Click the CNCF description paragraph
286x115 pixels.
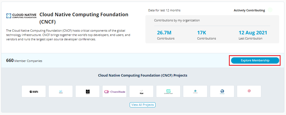68,35
